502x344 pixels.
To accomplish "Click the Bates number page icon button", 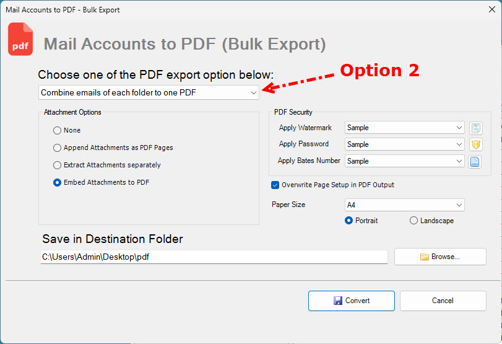I will [x=475, y=162].
